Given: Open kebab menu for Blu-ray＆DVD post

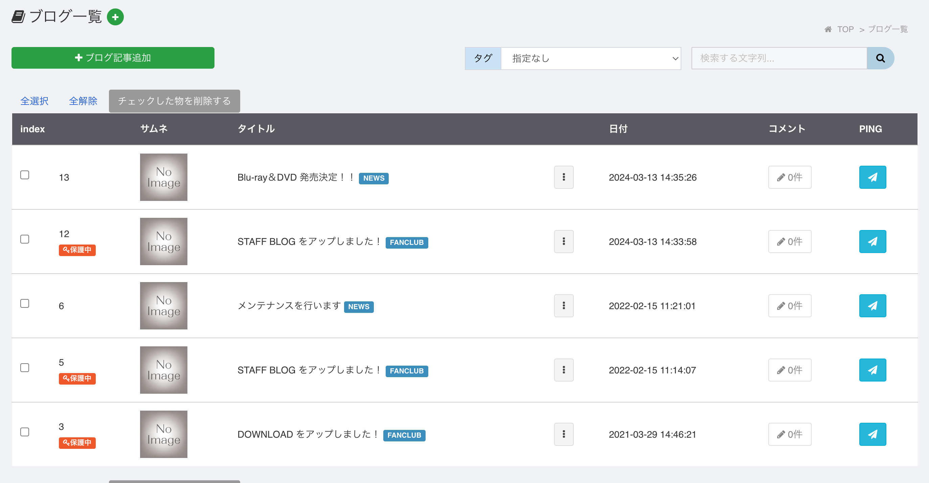Looking at the screenshot, I should point(564,177).
